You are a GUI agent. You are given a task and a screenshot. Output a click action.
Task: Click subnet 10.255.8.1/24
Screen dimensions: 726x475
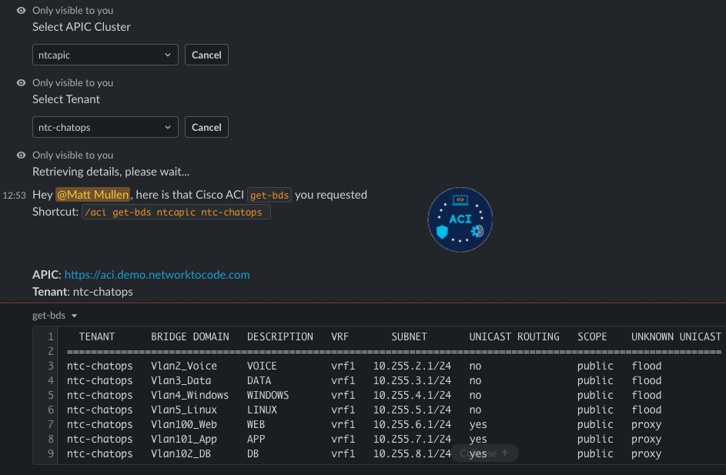point(412,453)
